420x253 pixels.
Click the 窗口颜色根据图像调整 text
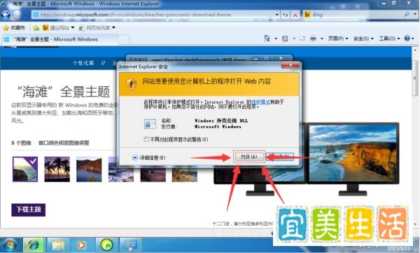(x=64, y=143)
